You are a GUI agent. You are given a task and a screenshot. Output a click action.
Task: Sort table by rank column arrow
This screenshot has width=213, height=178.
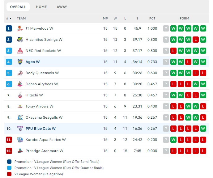(x=11, y=19)
